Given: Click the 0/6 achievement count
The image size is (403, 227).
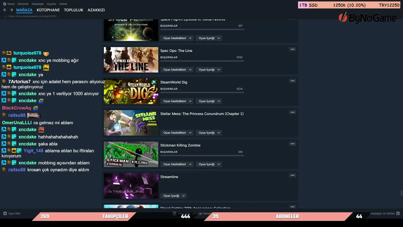Looking at the screenshot, I should point(241,152).
